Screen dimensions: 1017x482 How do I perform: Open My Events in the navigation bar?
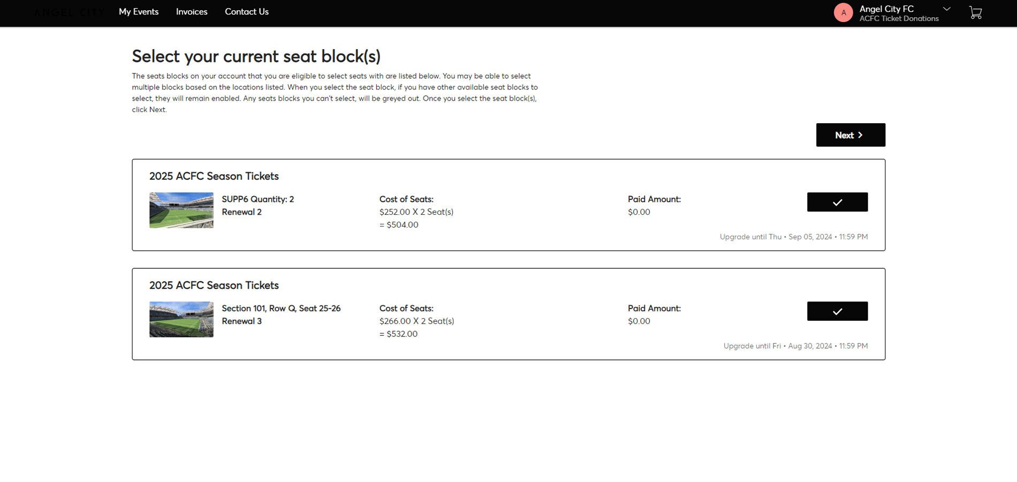pyautogui.click(x=139, y=12)
